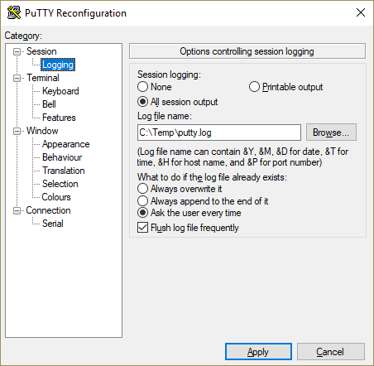The height and width of the screenshot is (366, 374).
Task: Collapse the Connection tree node
Action: tap(17, 210)
